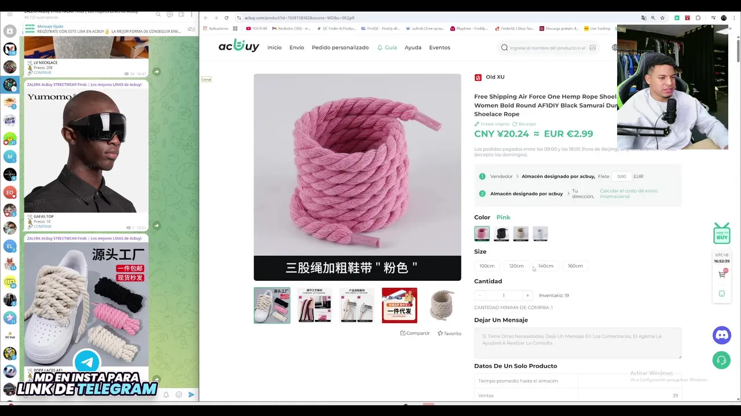Viewport: 741px width, 416px height.
Task: Open the YOUTUBE bookmark
Action: pos(256,28)
